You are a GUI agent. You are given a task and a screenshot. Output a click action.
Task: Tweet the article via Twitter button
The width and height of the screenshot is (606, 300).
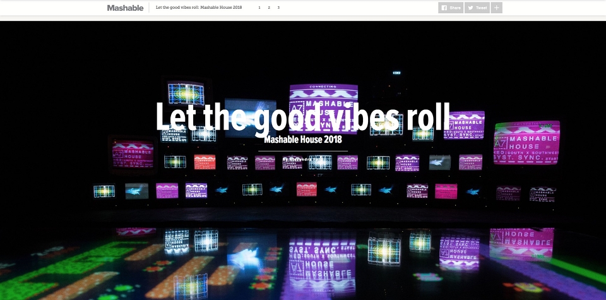click(x=477, y=8)
